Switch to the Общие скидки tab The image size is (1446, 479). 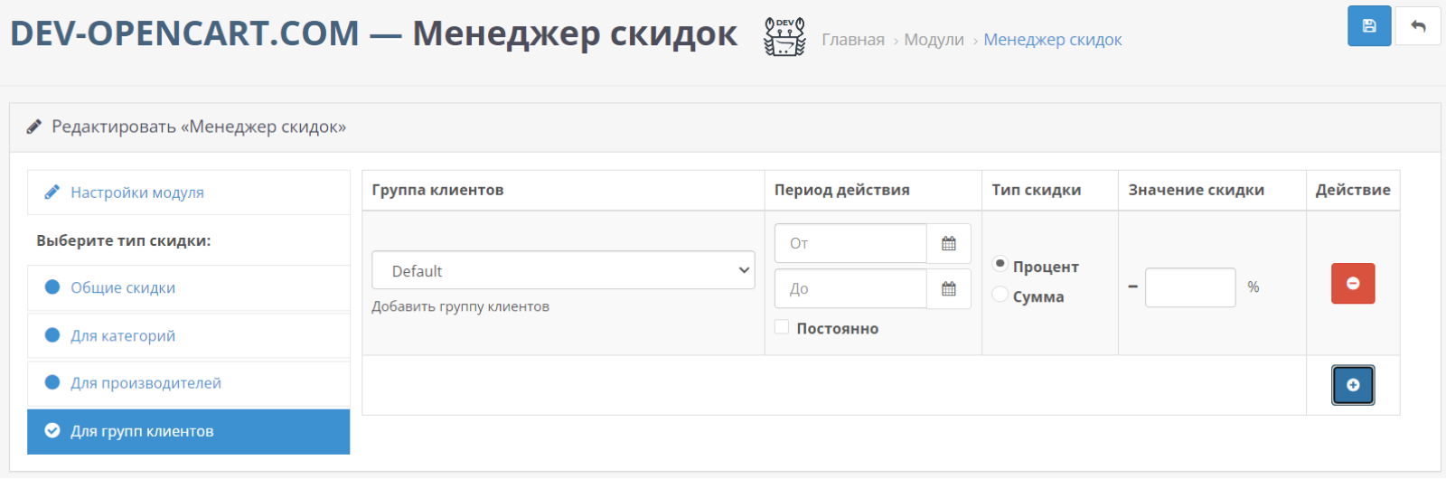pos(189,287)
